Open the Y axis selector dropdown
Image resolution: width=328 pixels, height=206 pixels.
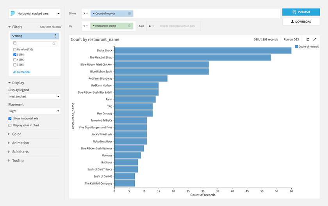(x=86, y=26)
